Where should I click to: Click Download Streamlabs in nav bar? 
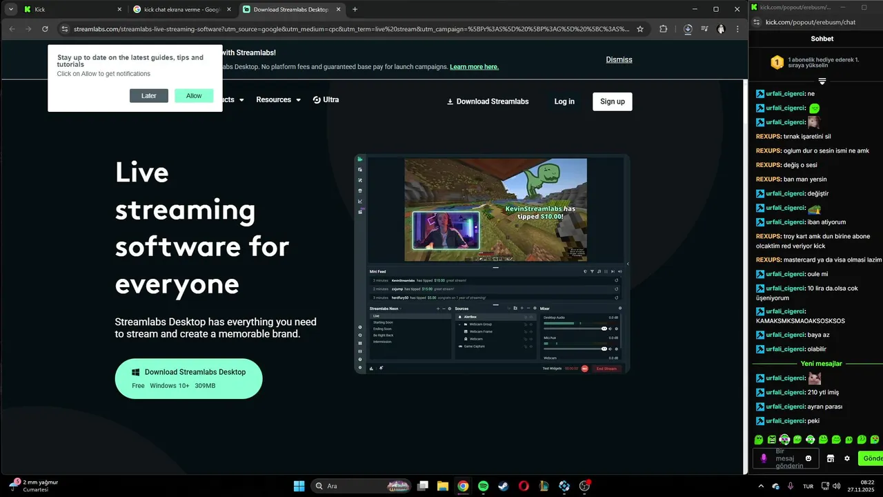point(488,101)
